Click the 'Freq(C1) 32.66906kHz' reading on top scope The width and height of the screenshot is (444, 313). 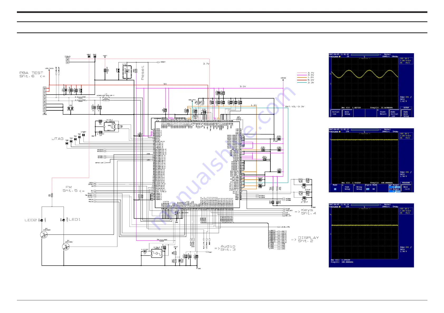coord(381,107)
